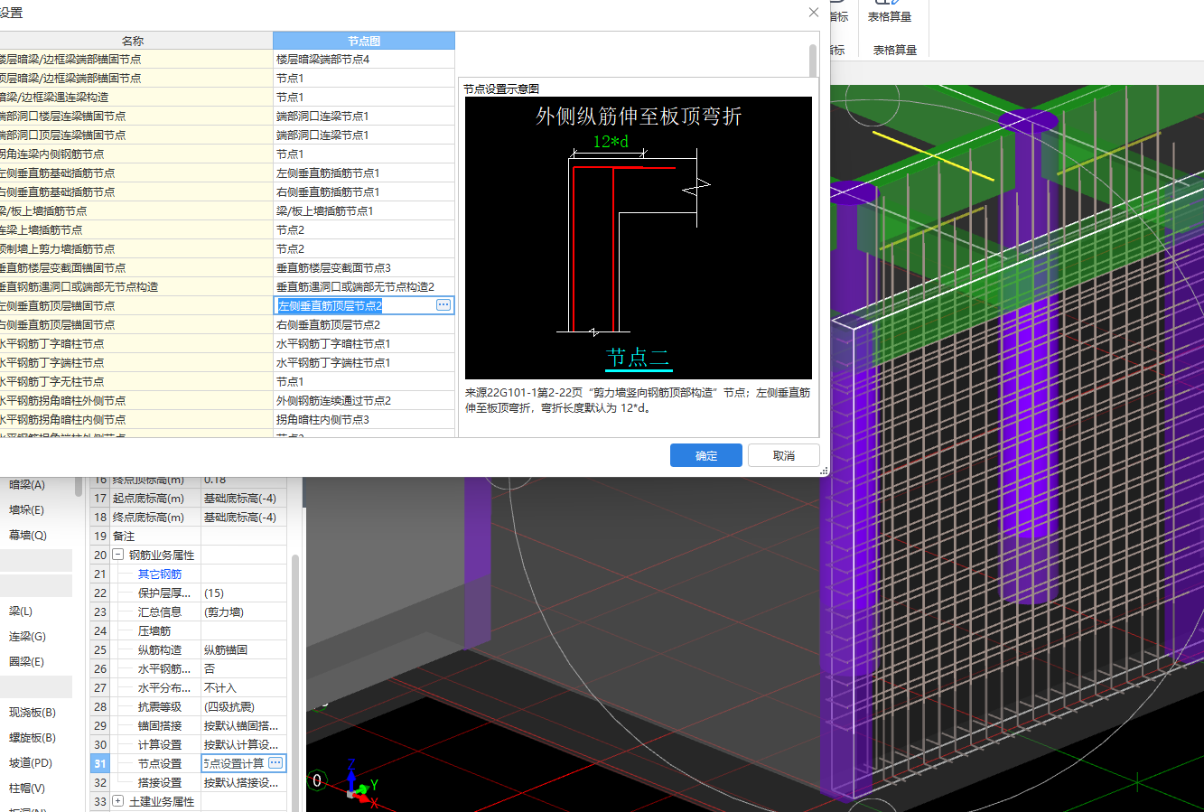The height and width of the screenshot is (812, 1204).
Task: Collapse the 钢筋业务属性 group
Action: pos(118,555)
